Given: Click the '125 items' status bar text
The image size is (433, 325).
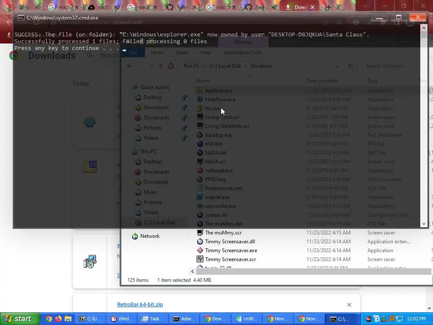Looking at the screenshot, I should 138,280.
